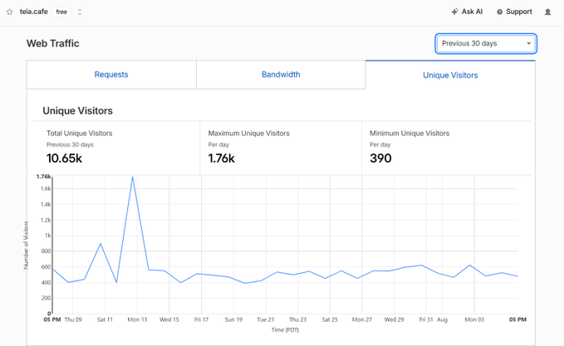Screen dimensions: 564x346
Task: Click the Ask AI sparkle icon
Action: click(x=454, y=12)
